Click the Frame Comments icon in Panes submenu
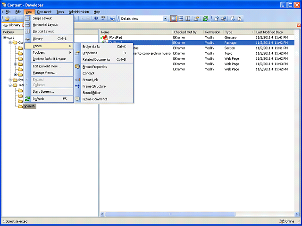The image size is (302, 226). 77,99
